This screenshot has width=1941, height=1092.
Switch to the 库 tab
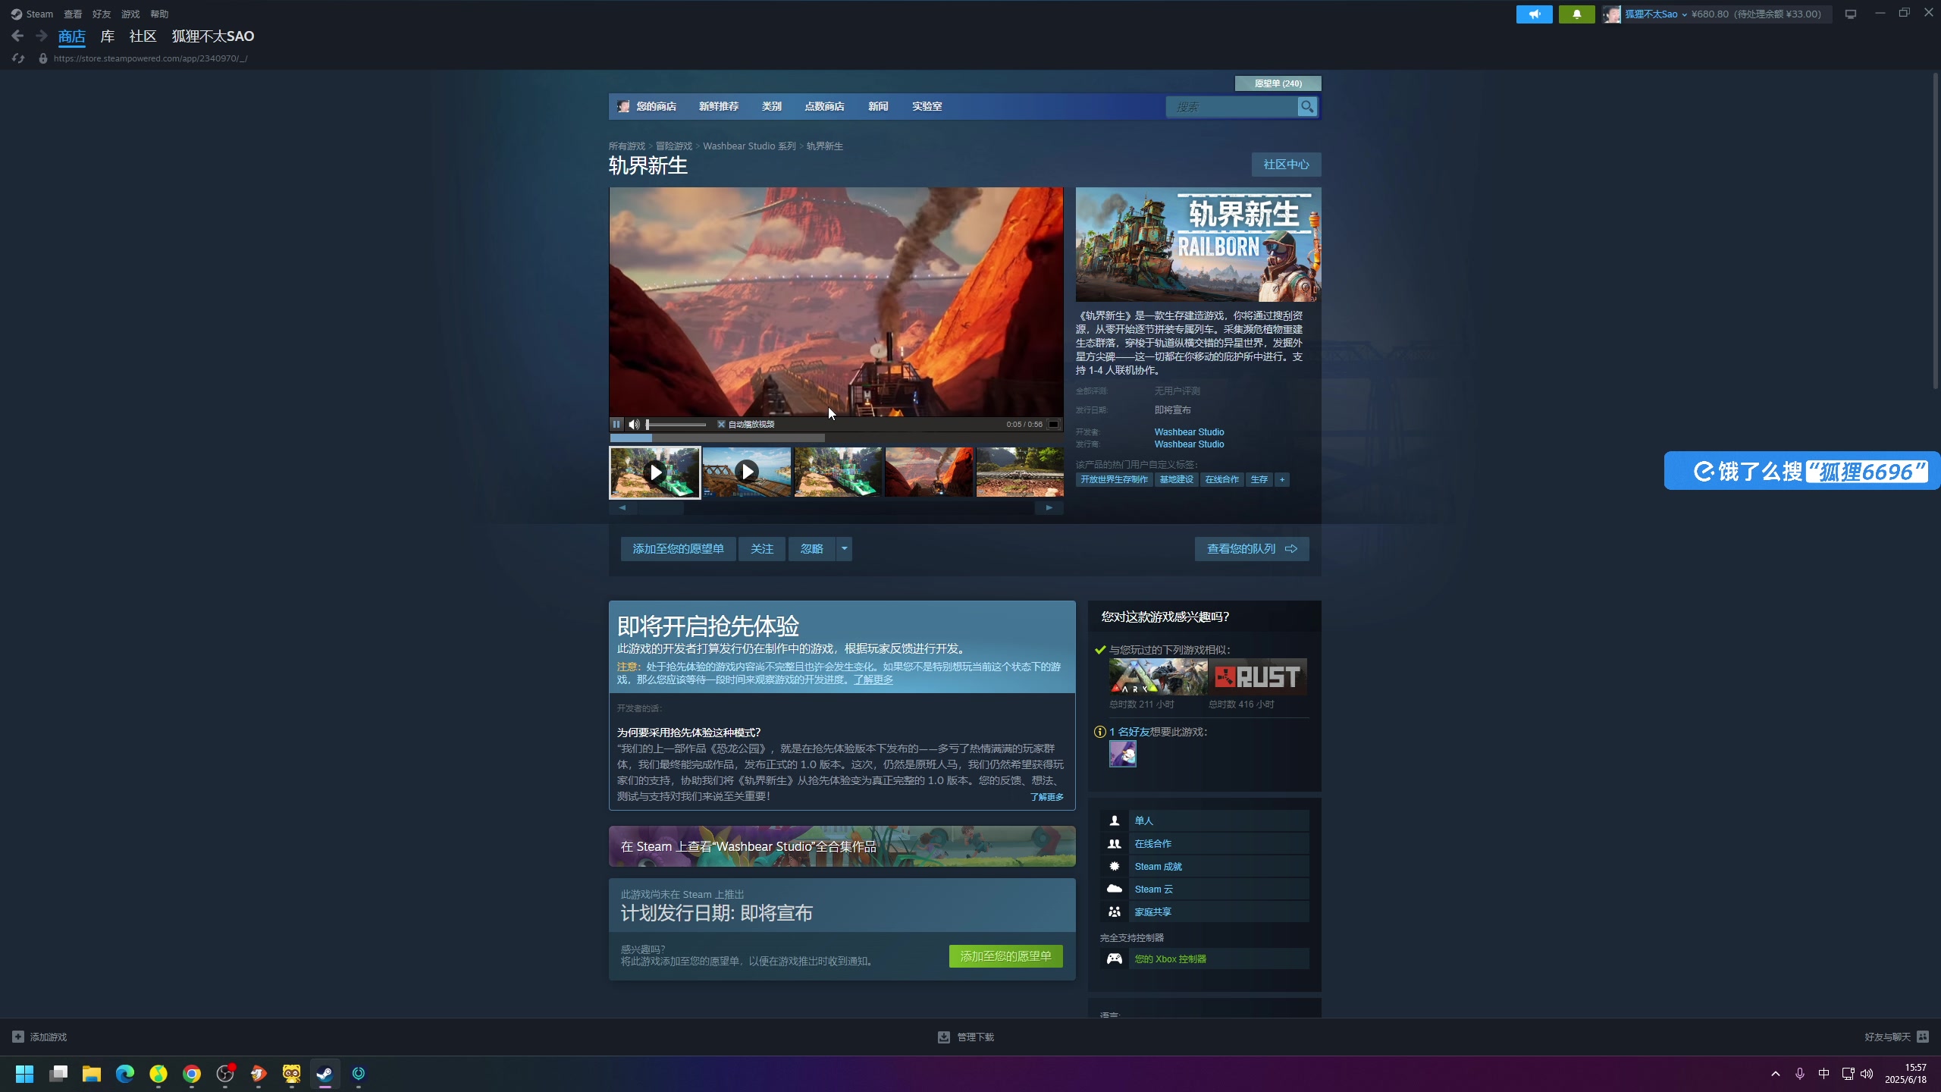point(108,36)
